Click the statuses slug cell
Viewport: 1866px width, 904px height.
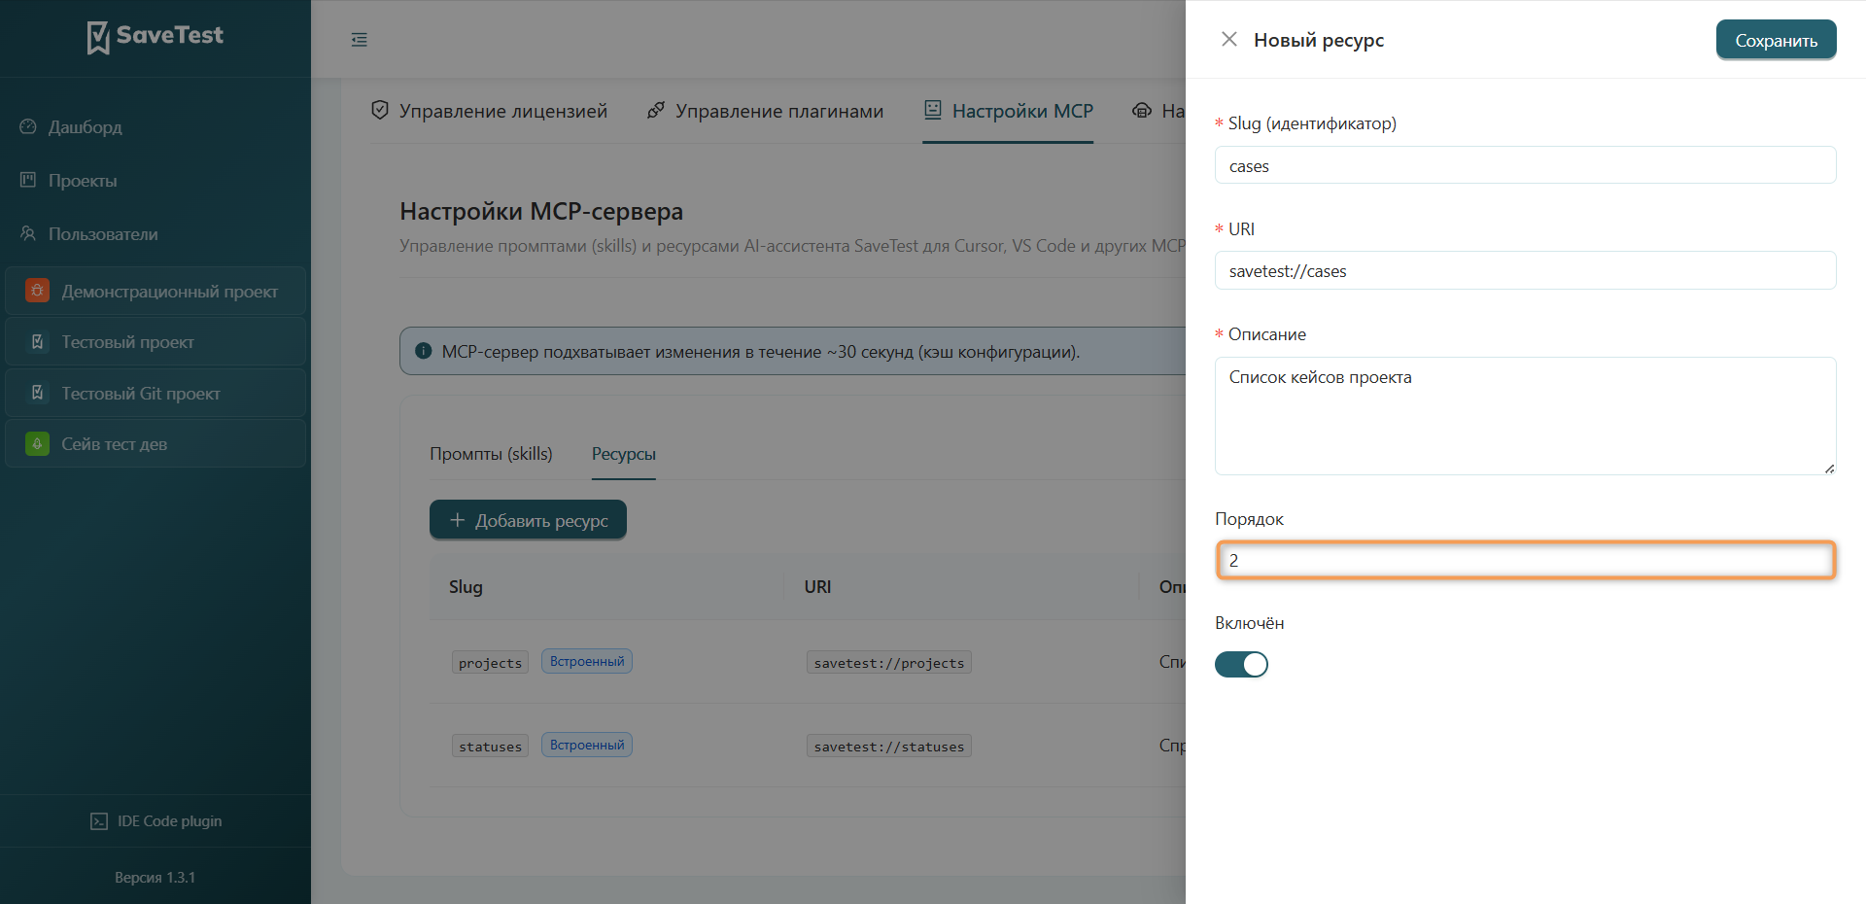point(490,747)
